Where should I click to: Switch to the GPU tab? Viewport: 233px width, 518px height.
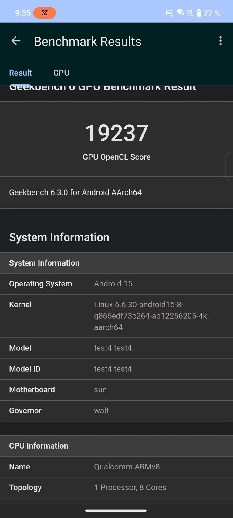pos(61,73)
